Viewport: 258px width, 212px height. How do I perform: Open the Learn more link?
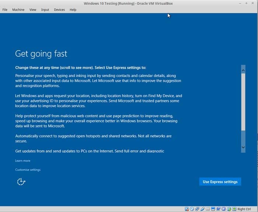click(23, 161)
